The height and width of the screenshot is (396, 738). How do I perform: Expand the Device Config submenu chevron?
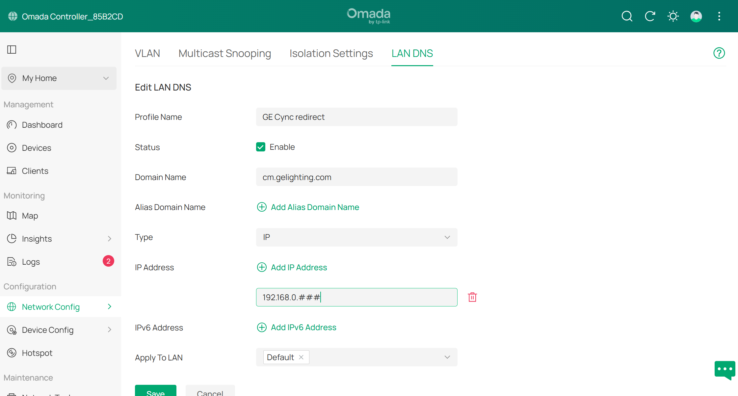click(x=109, y=330)
